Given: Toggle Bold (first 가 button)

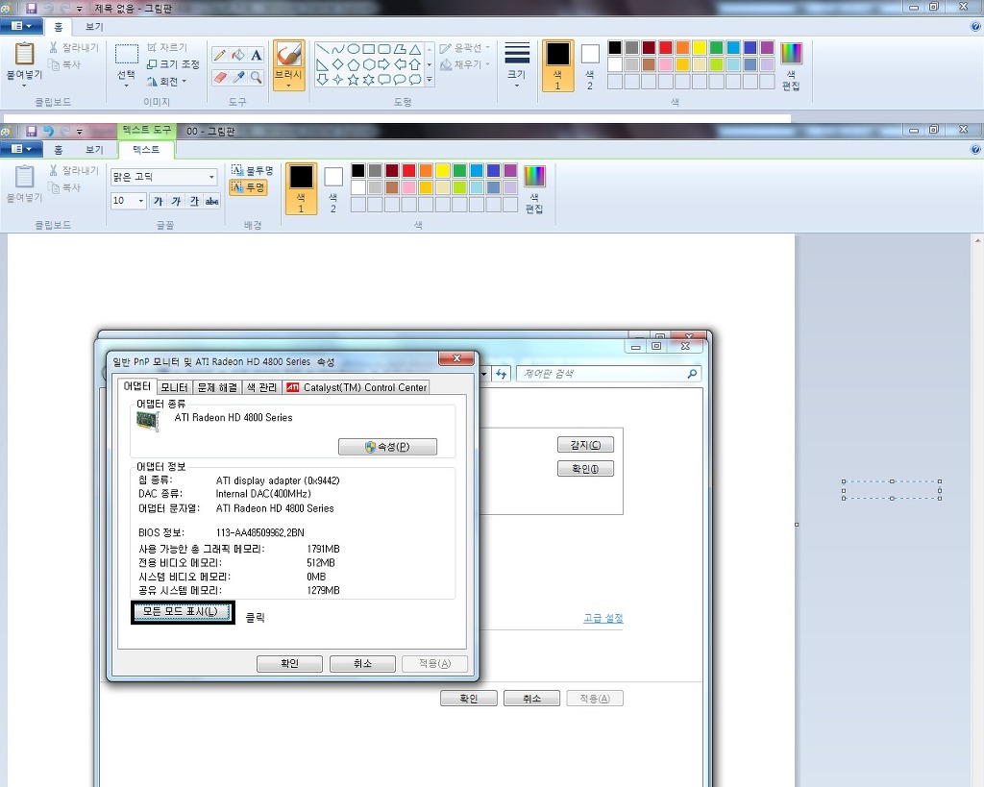Looking at the screenshot, I should pos(159,201).
